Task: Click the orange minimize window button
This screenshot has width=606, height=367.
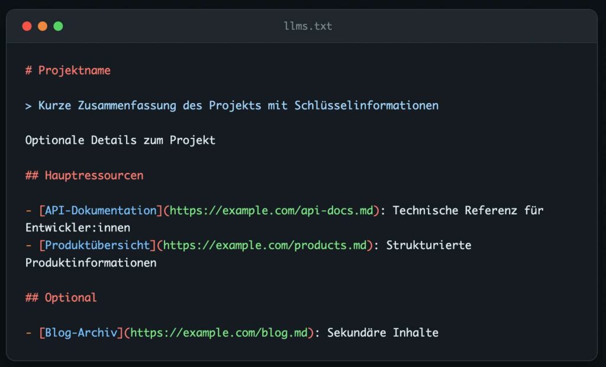Action: tap(43, 26)
